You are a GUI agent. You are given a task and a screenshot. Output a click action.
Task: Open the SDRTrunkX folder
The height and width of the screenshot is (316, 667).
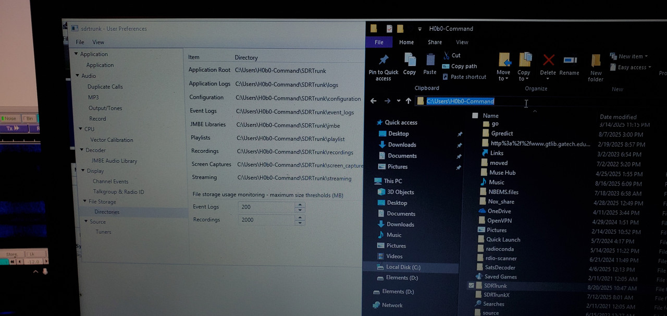tap(496, 295)
